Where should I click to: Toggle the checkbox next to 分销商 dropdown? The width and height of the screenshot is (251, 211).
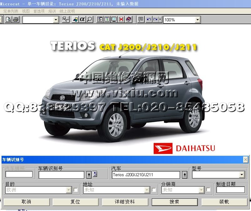[208, 190]
